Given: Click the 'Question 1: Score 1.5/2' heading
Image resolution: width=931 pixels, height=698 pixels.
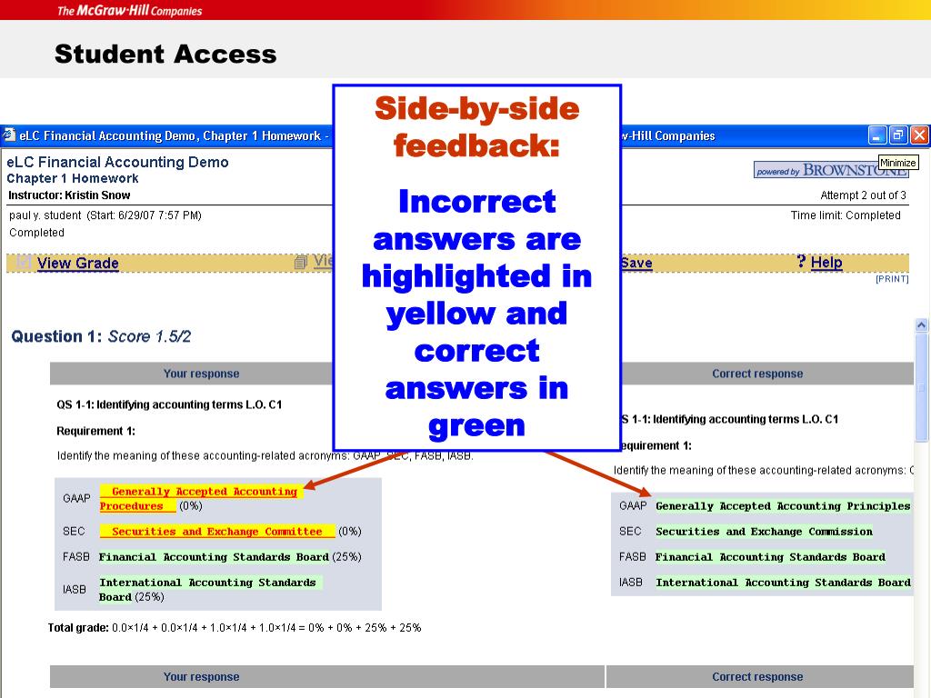Looking at the screenshot, I should pos(101,336).
